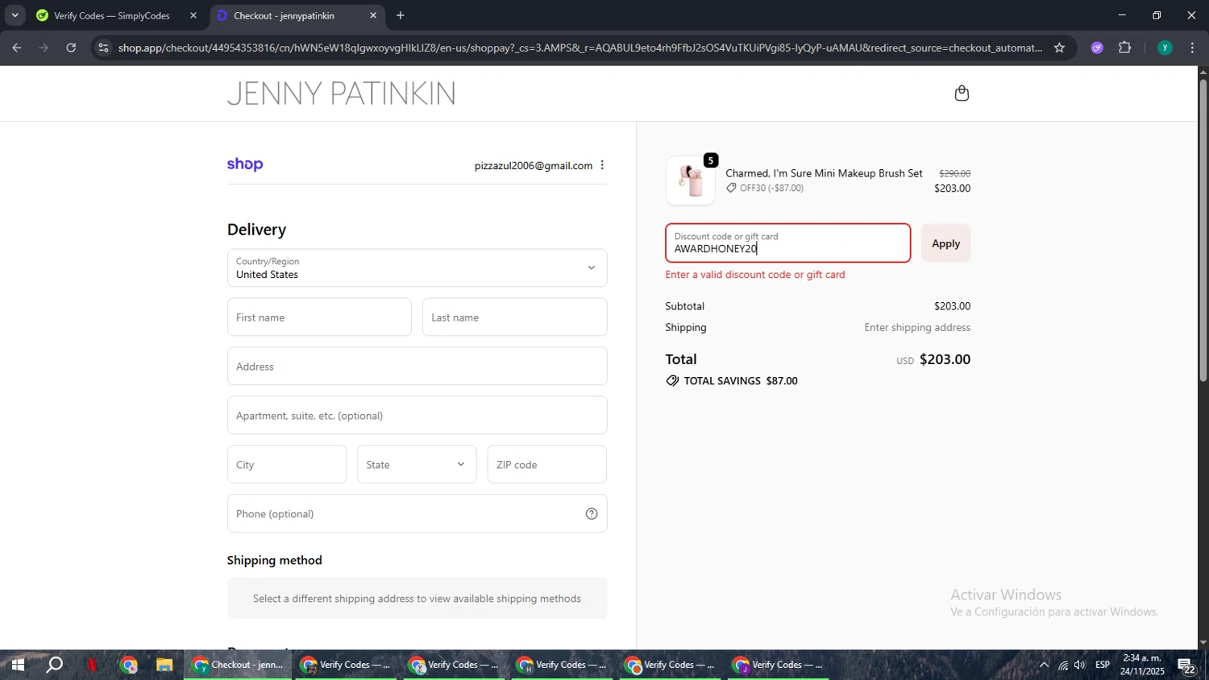Click the OFF30 discount tag icon
Viewport: 1209px width, 680px height.
click(x=731, y=188)
